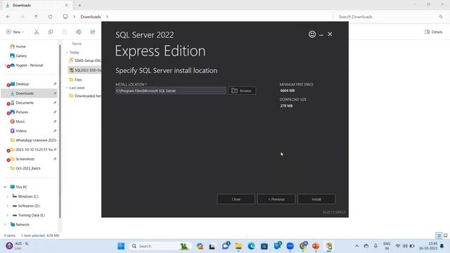Open the notification bell in the taskbar
The width and height of the screenshot is (450, 253).
pyautogui.click(x=442, y=246)
